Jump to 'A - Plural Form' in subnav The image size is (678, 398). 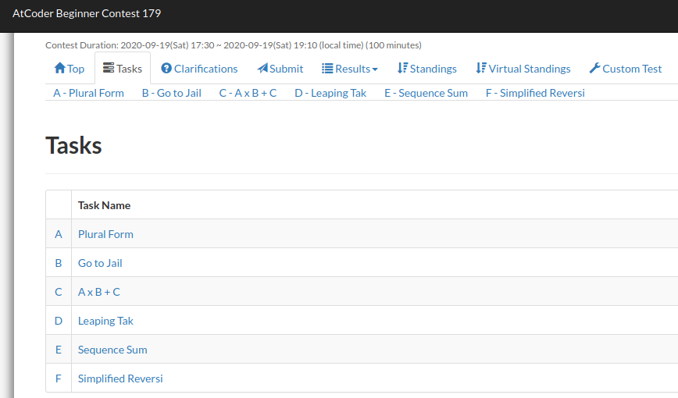[88, 93]
